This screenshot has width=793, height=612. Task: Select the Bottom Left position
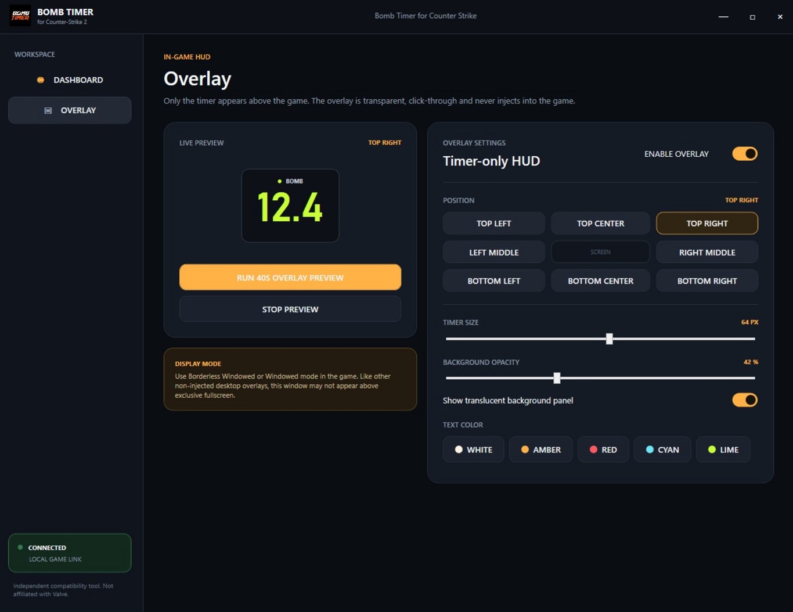point(494,281)
